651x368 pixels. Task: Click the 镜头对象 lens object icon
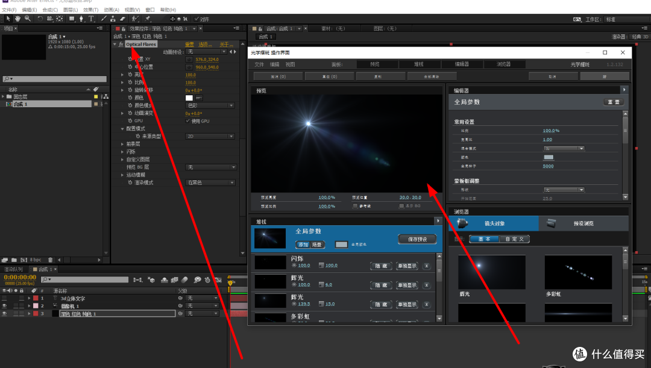tap(462, 223)
